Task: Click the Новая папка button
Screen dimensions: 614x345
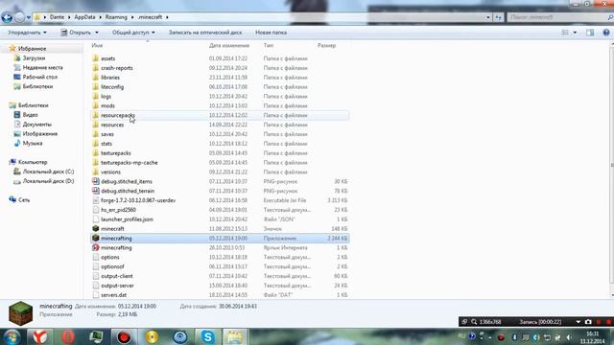Action: [x=271, y=33]
